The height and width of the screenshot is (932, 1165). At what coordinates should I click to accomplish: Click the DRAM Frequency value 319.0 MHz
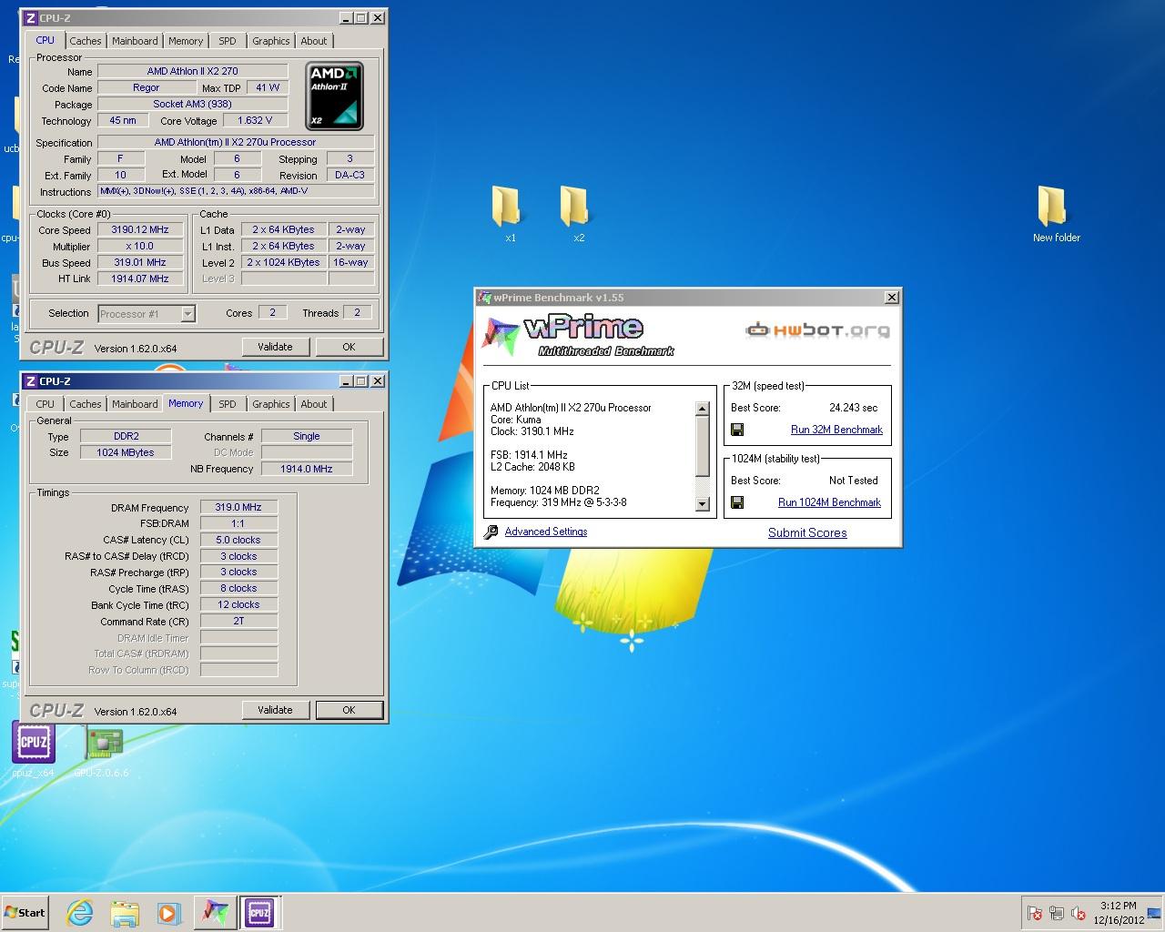238,508
